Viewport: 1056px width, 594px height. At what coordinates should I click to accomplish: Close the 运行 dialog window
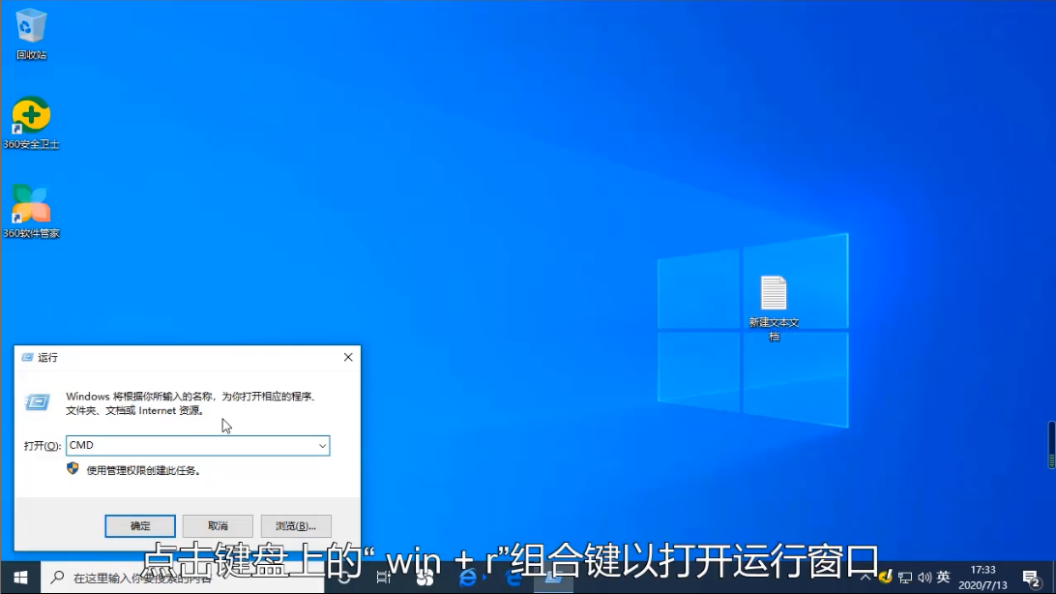(348, 357)
